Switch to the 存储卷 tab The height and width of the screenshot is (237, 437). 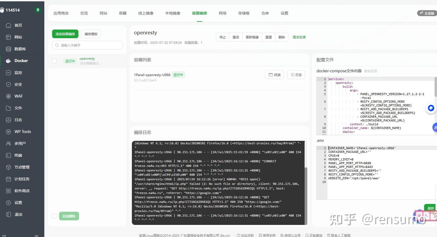coord(244,13)
